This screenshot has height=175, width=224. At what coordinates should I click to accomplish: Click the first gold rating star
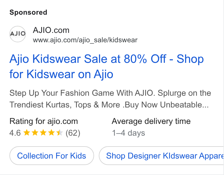[26, 133]
